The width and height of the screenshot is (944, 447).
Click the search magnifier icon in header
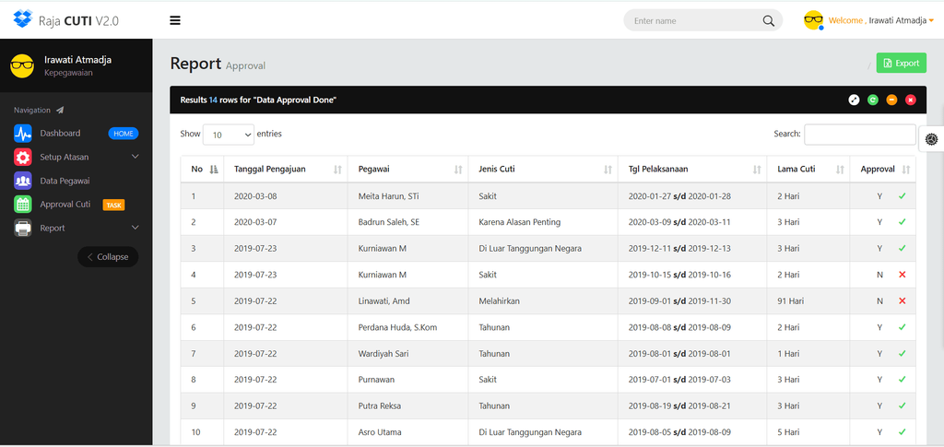(768, 20)
